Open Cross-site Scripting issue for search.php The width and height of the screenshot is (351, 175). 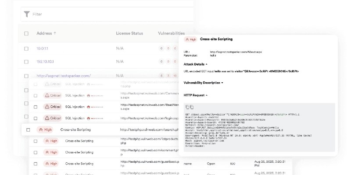[75, 129]
